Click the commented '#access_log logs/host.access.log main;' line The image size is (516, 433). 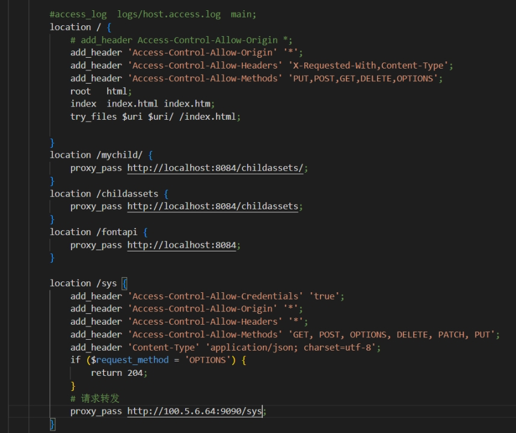tap(153, 14)
